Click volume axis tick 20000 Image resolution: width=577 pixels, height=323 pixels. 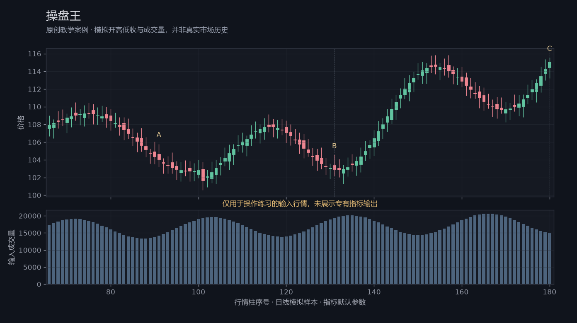(30, 216)
